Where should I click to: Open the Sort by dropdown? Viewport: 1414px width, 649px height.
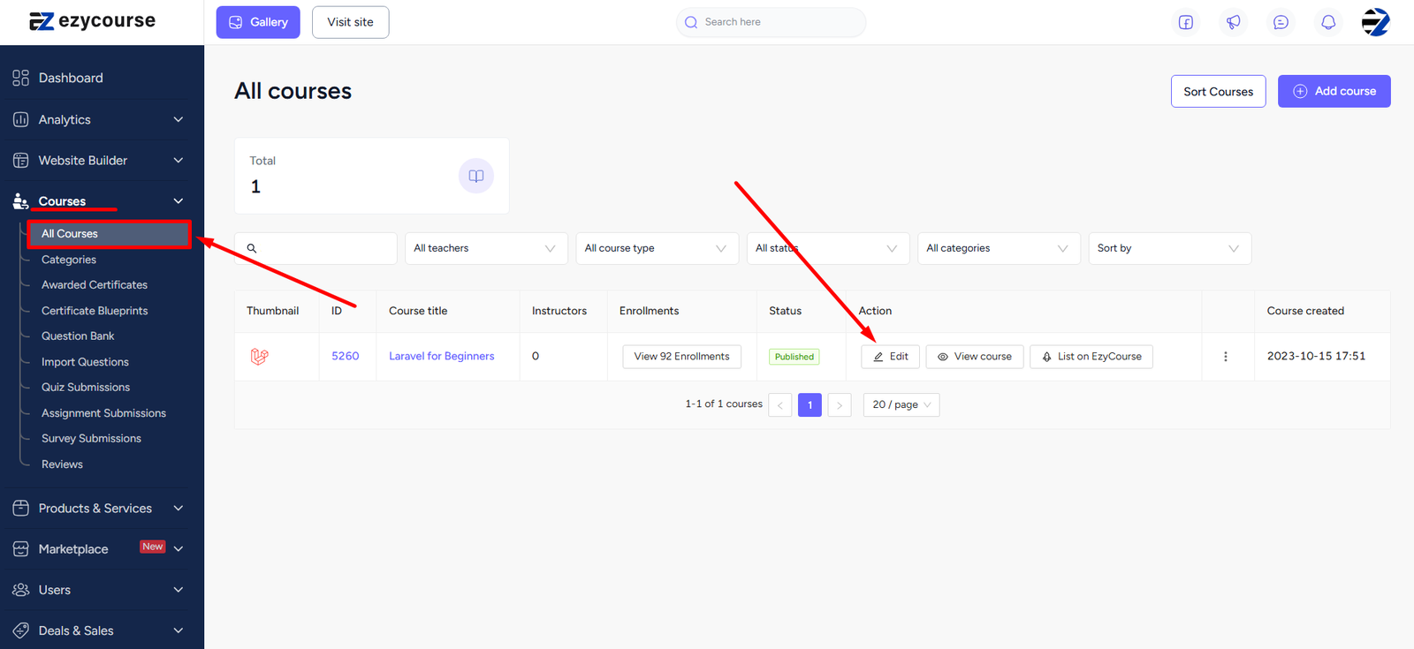point(1168,248)
